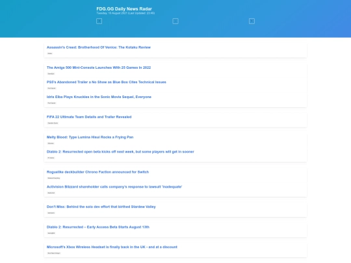Click the source tag under the PS5's Abandoned Trailer headline
The image size is (351, 263).
(x=51, y=88)
